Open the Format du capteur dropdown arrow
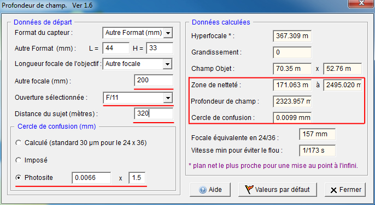This screenshot has width=375, height=205. pyautogui.click(x=168, y=33)
